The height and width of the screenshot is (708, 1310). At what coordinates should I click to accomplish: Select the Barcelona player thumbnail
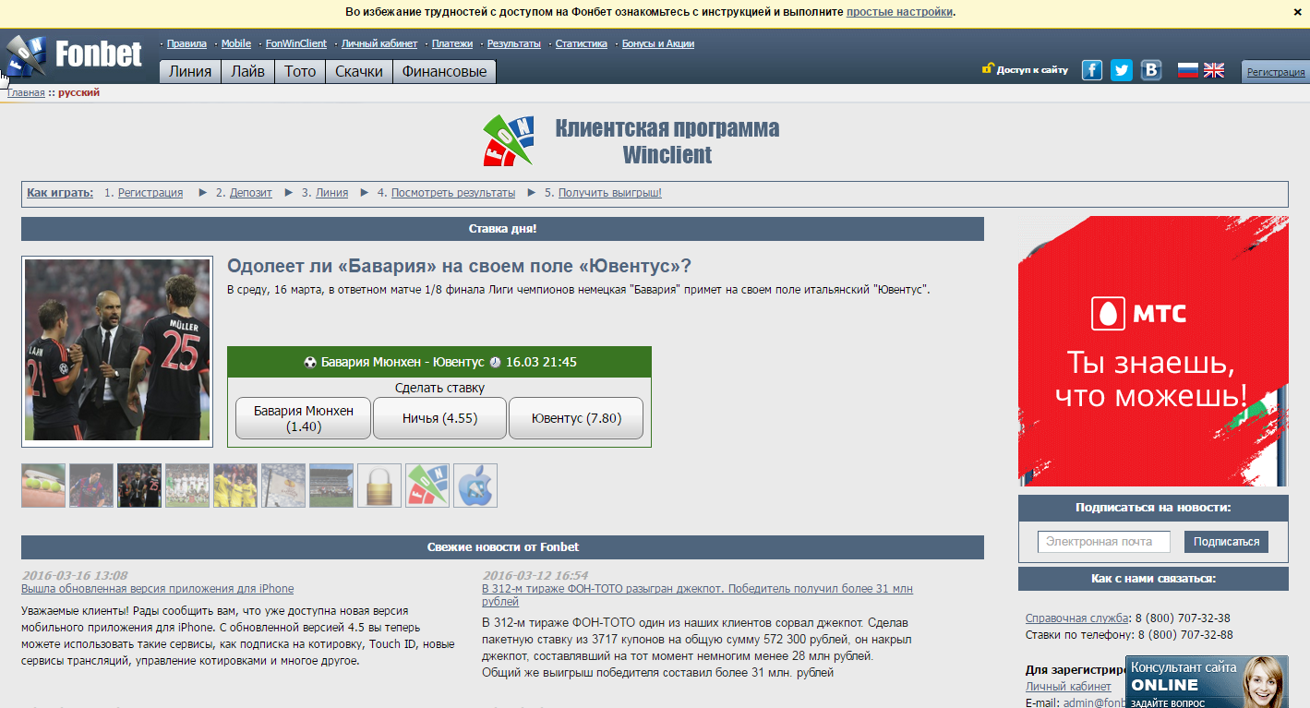pyautogui.click(x=91, y=486)
